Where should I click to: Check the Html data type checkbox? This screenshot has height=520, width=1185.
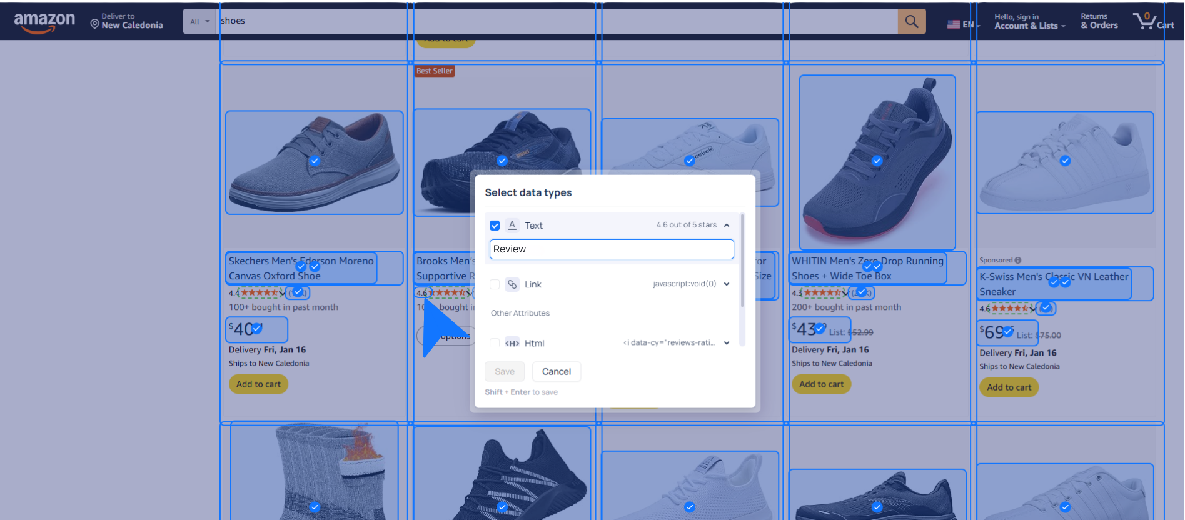point(495,343)
